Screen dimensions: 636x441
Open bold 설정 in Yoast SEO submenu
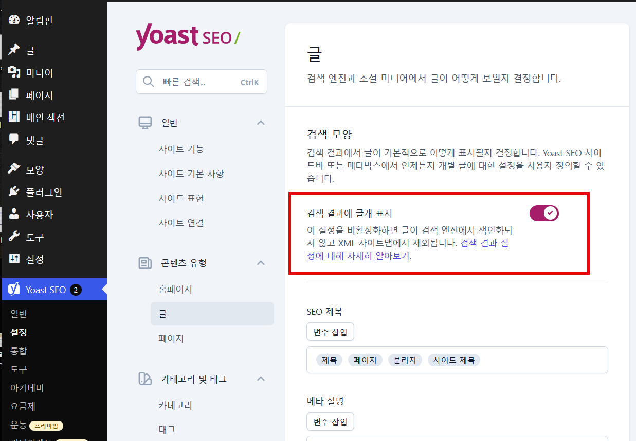19,332
